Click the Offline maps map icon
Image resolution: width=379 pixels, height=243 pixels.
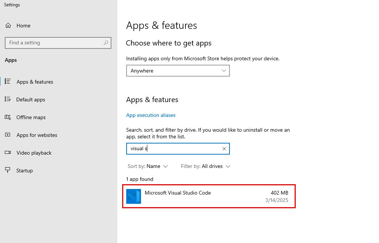pyautogui.click(x=8, y=117)
